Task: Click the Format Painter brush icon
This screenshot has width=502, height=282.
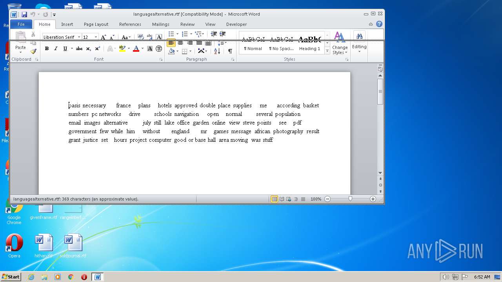Action: pos(33,51)
